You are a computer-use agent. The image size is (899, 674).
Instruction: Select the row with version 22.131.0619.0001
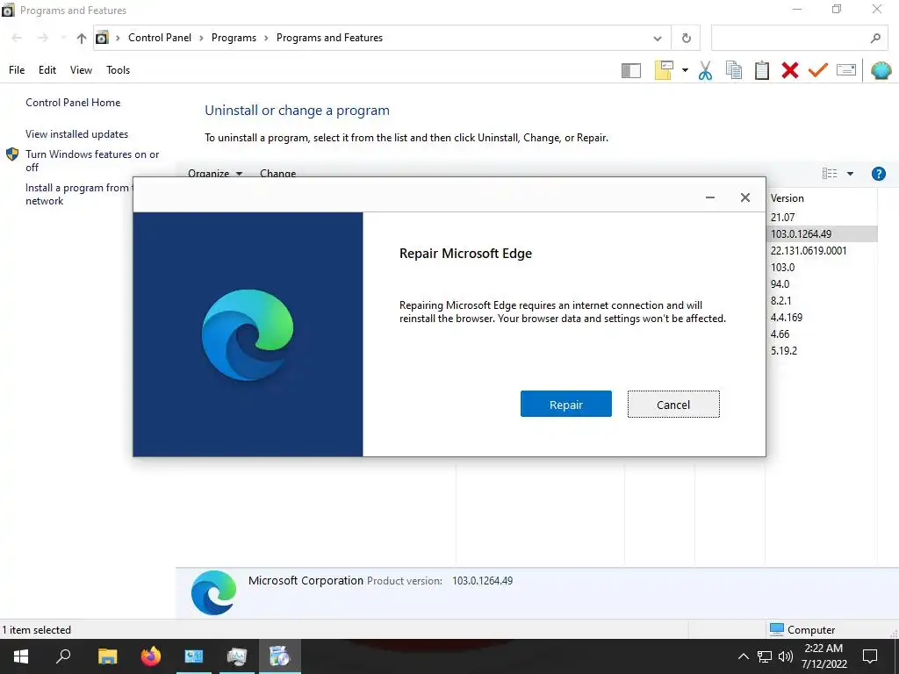(x=822, y=250)
